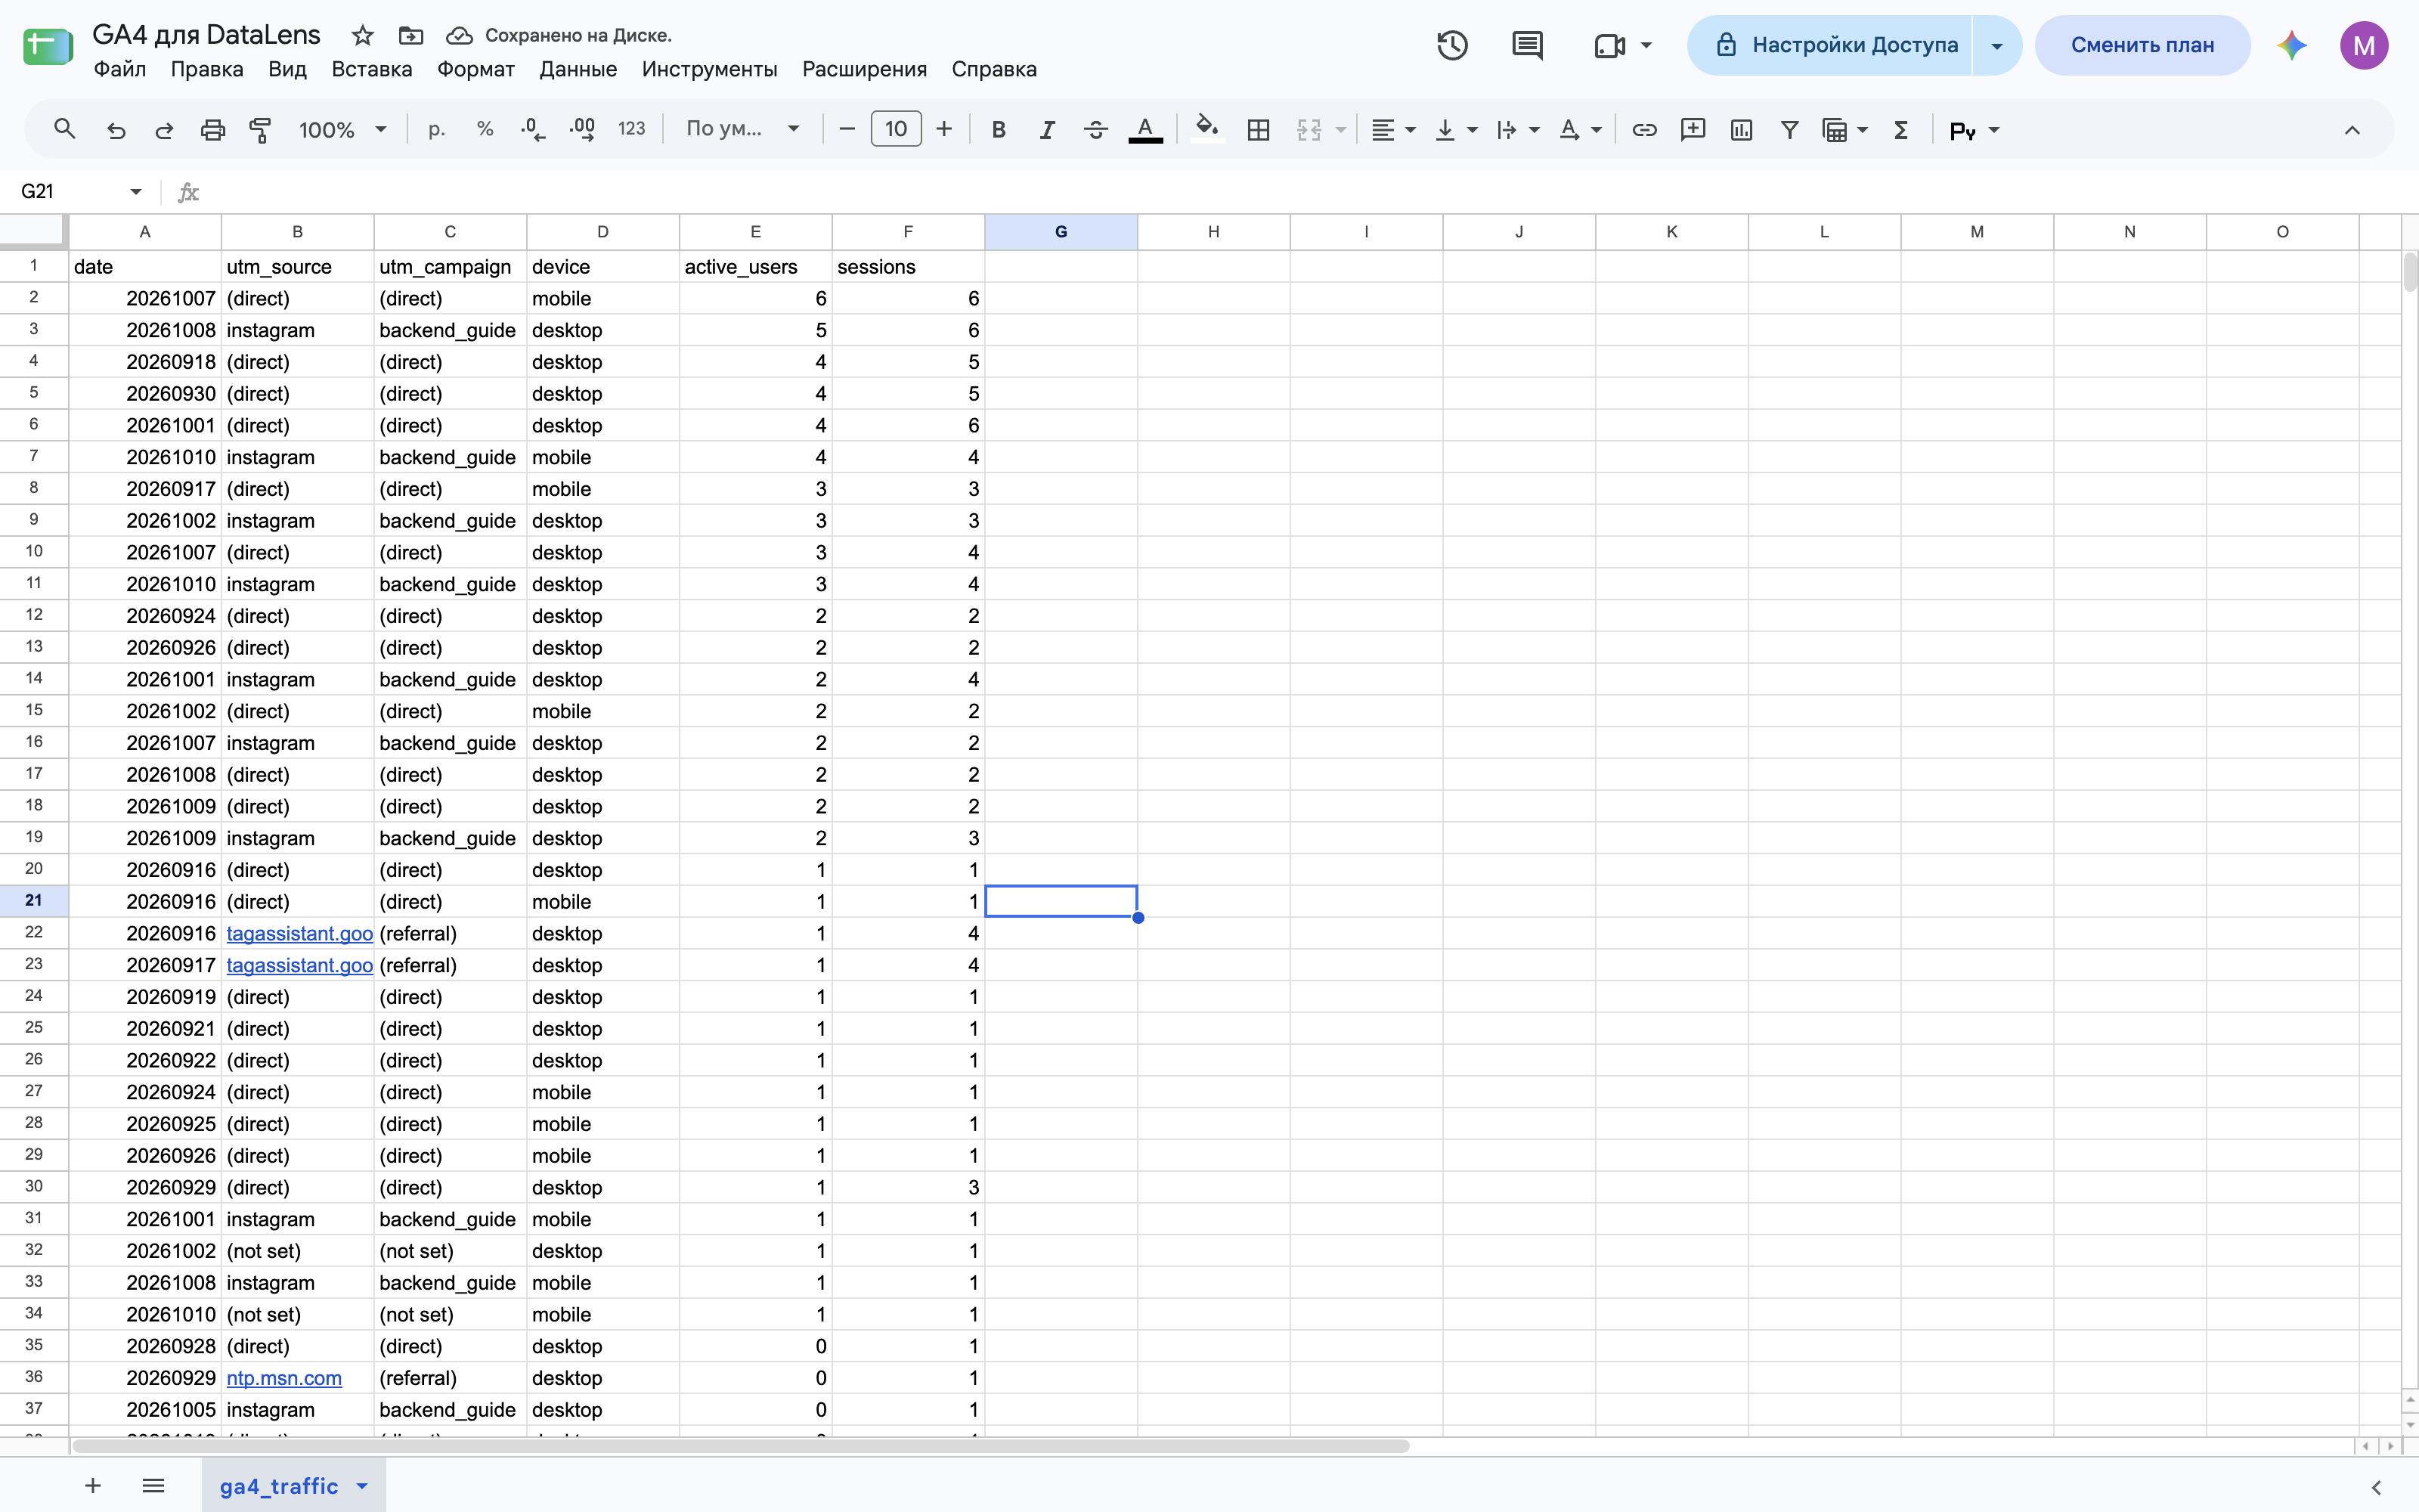Select the paint format roller icon
Image resolution: width=2419 pixels, height=1512 pixels.
click(260, 130)
